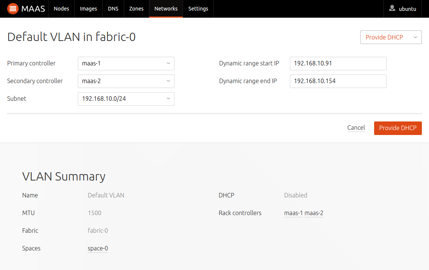The image size is (429, 270).
Task: Switch to the DNS tab
Action: tap(113, 9)
